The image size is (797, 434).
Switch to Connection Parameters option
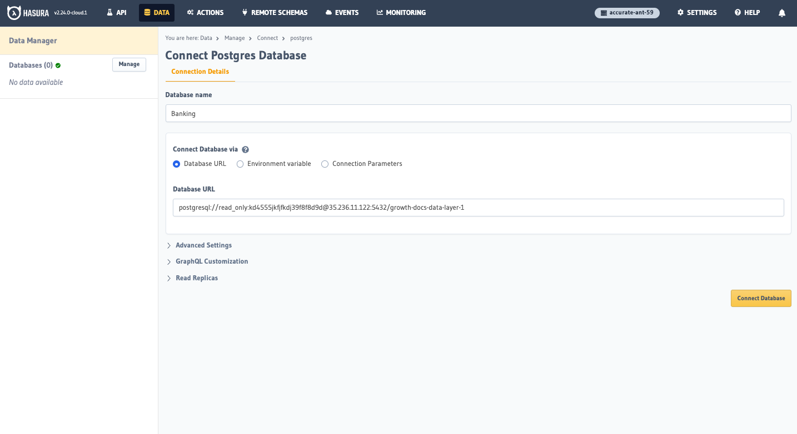(325, 164)
